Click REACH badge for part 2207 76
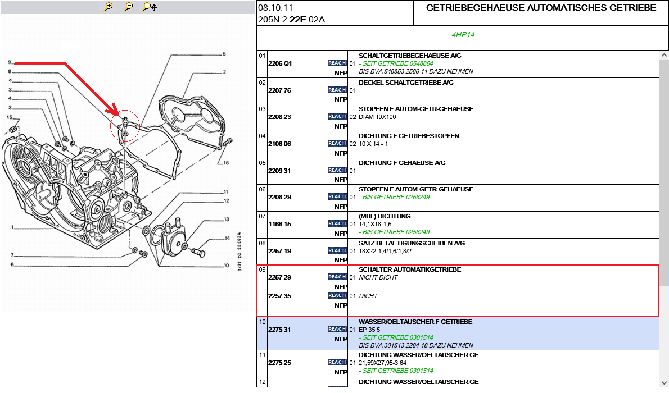The width and height of the screenshot is (669, 393). (337, 90)
